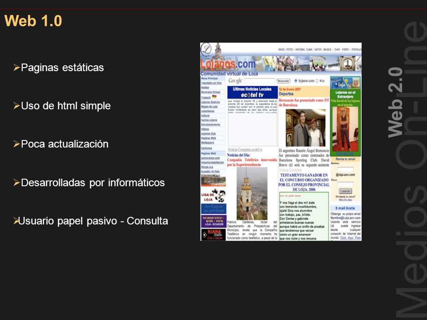Viewport: 427px width, 320px height.
Task: Open the FOROS menu item
Action: [346, 49]
